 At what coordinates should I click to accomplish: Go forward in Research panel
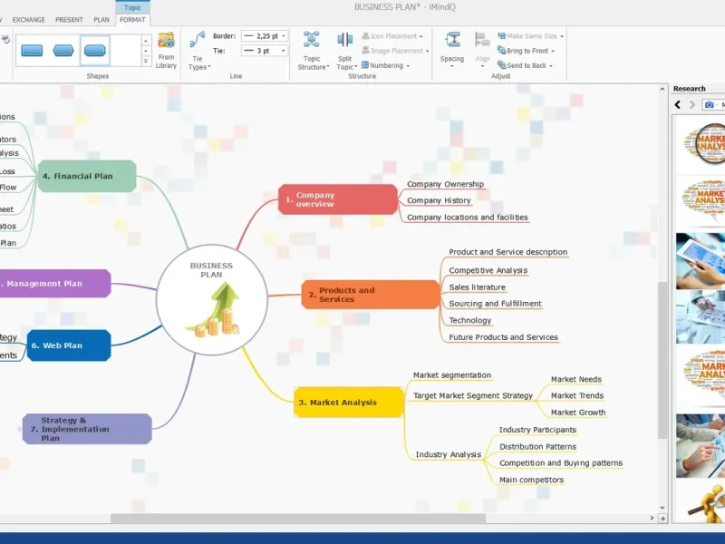click(x=692, y=105)
